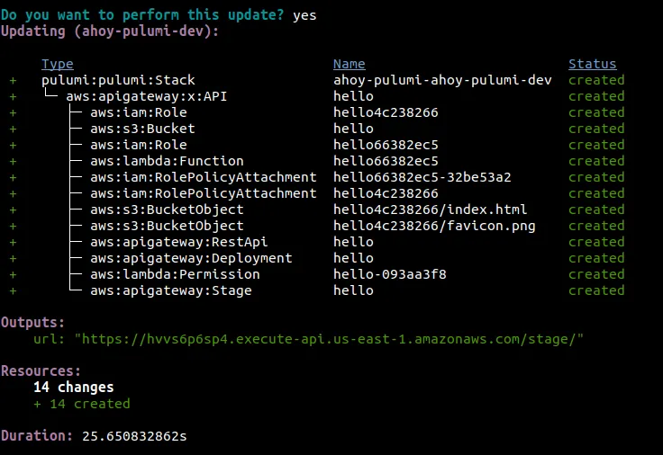The image size is (663, 455).
Task: Click the Duration value 25.650832862s
Action: click(x=134, y=436)
